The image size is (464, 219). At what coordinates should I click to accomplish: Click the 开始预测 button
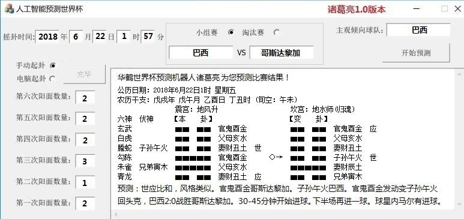[416, 53]
